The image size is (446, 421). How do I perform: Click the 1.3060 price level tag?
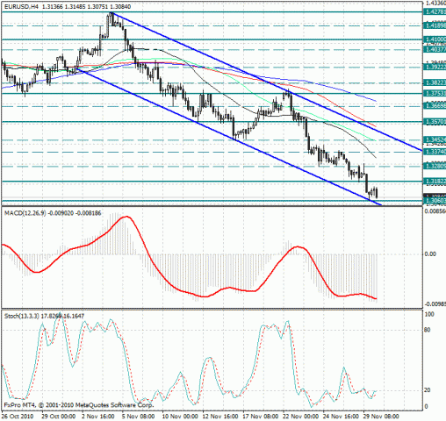pos(435,201)
